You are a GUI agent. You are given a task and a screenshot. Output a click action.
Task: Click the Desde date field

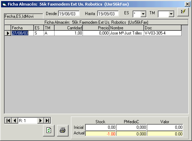coord(69,14)
